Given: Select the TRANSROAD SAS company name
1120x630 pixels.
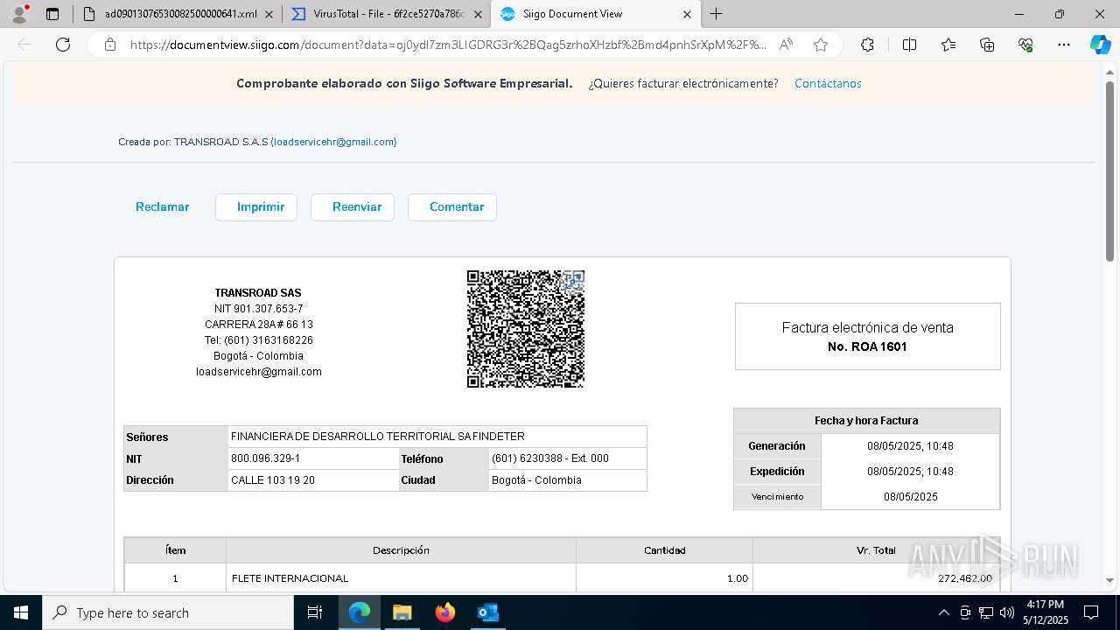Looking at the screenshot, I should click(x=258, y=293).
